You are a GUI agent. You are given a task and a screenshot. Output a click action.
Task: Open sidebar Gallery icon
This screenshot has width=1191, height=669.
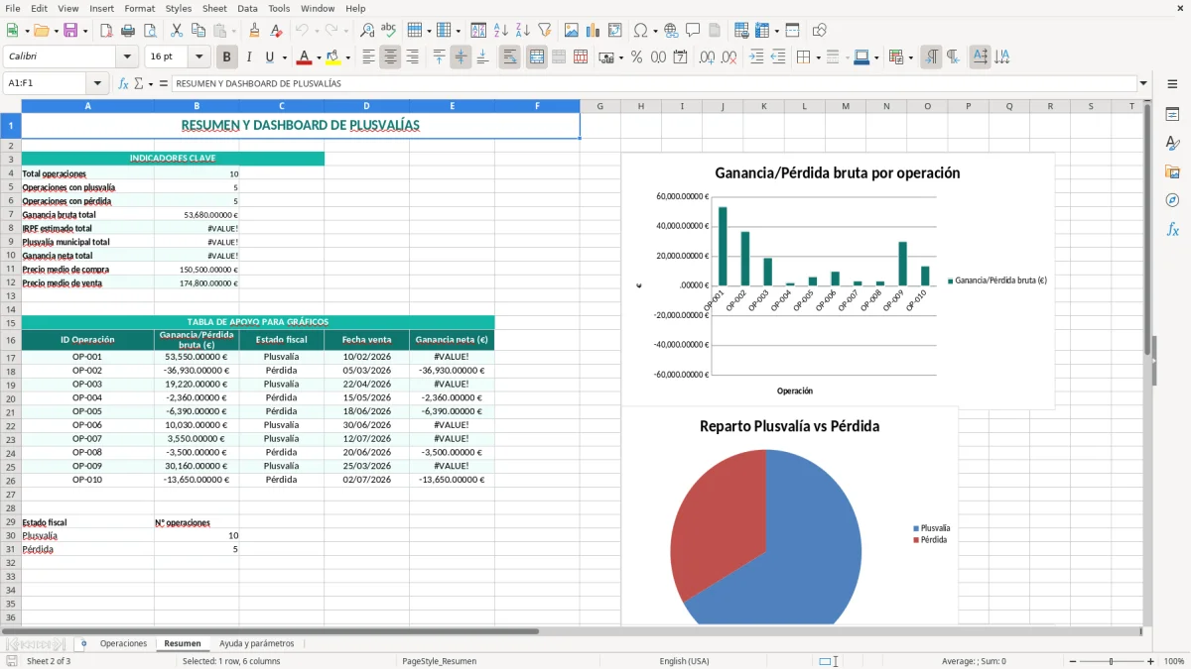coord(1172,171)
